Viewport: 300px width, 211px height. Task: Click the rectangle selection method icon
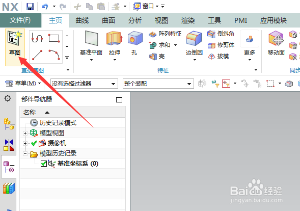[270, 84]
